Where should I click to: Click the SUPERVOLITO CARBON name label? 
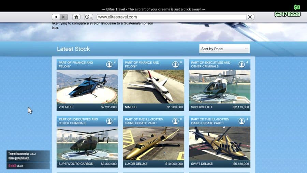point(76,164)
